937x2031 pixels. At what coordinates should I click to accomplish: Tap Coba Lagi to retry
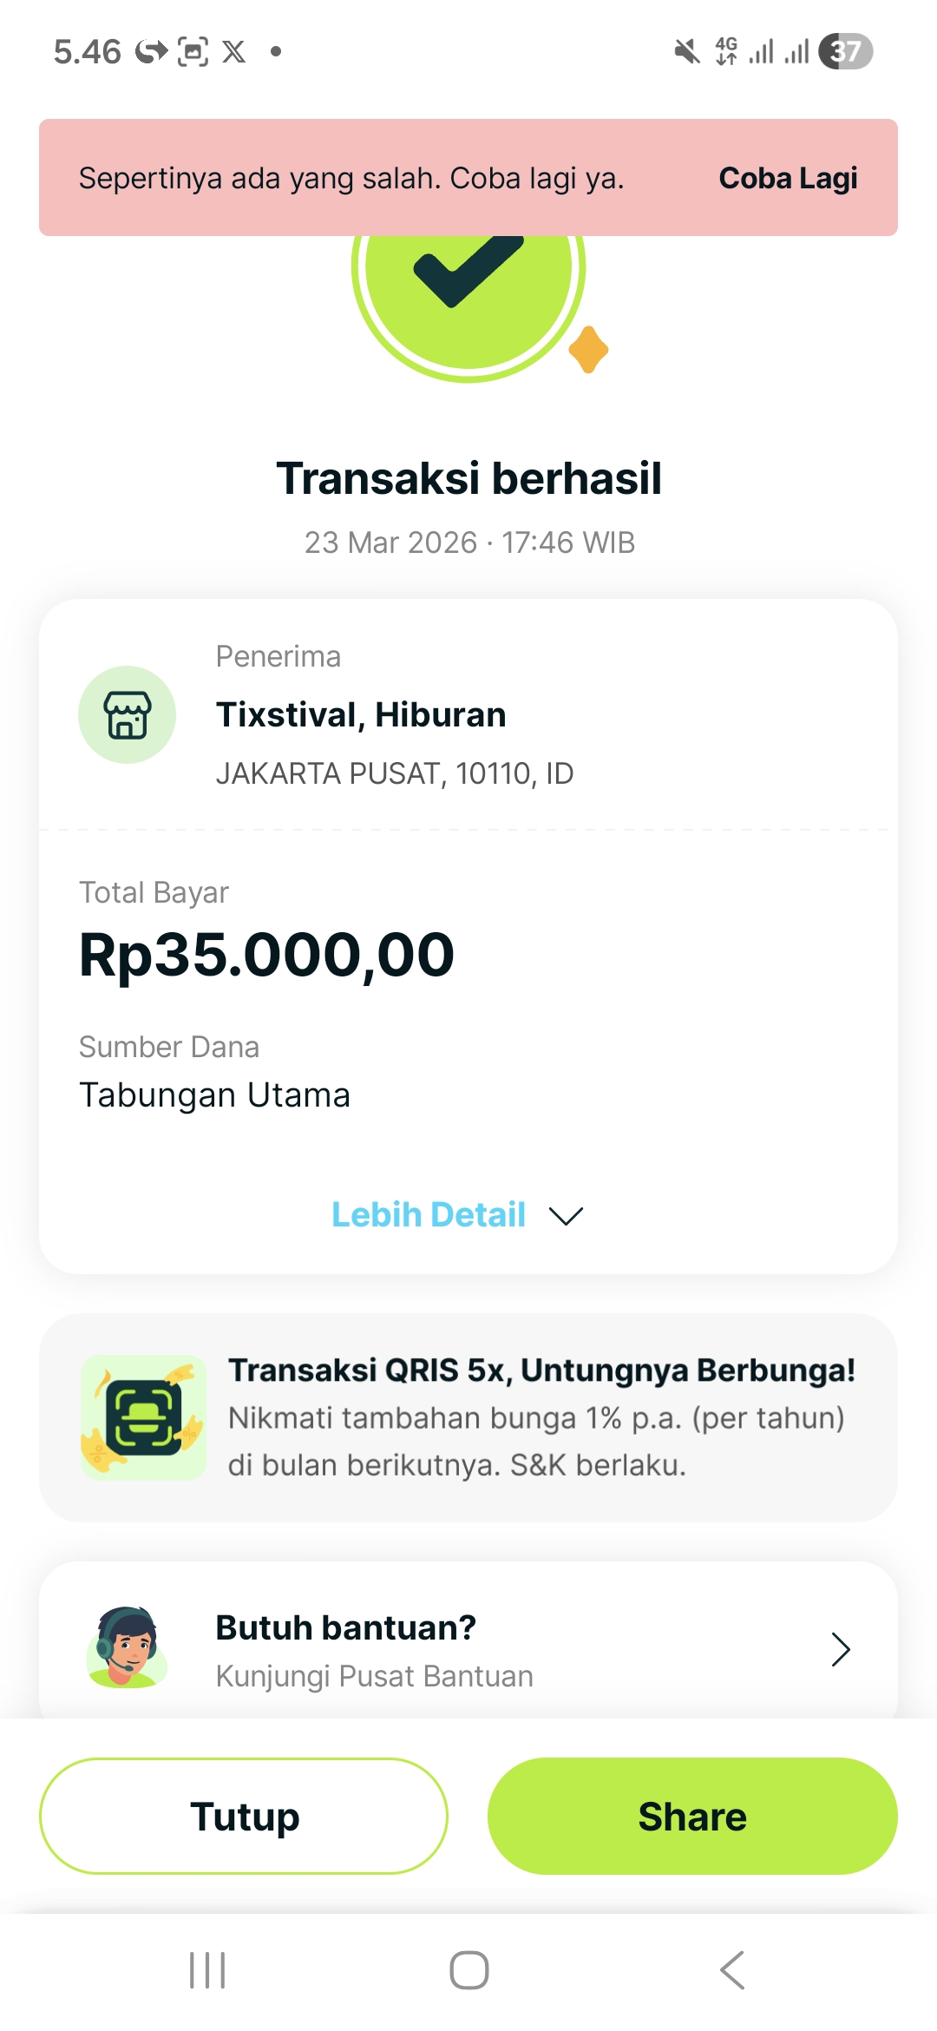788,178
